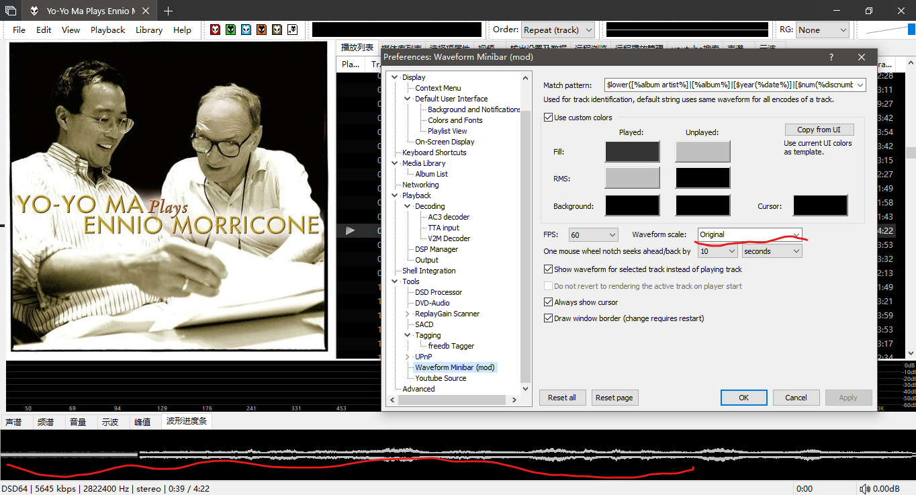Switch to the 波形进度条 tab
Viewport: 916px width, 495px height.
coord(187,422)
